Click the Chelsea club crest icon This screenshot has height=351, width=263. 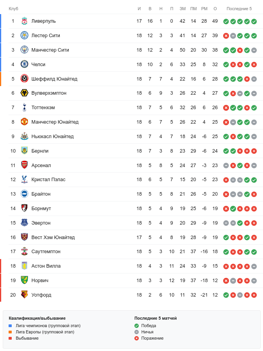(x=24, y=65)
